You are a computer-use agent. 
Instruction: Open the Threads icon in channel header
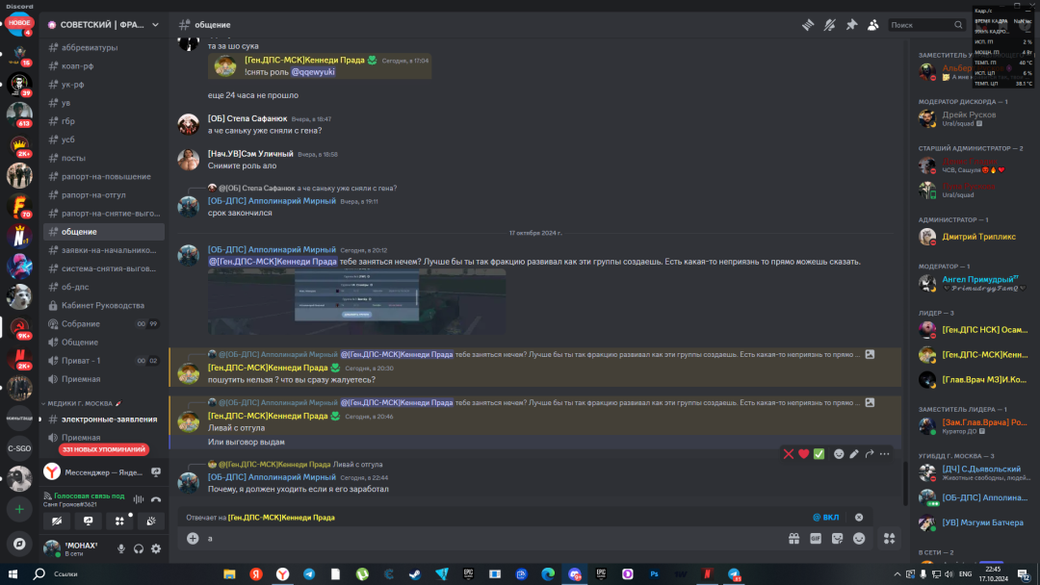pyautogui.click(x=808, y=24)
